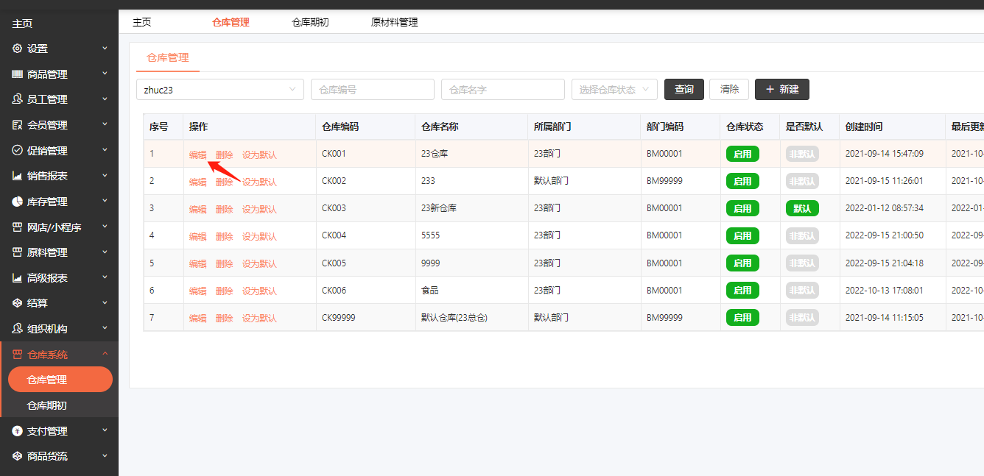Click the 促销管理 checkmark icon
The height and width of the screenshot is (476, 984).
[18, 151]
